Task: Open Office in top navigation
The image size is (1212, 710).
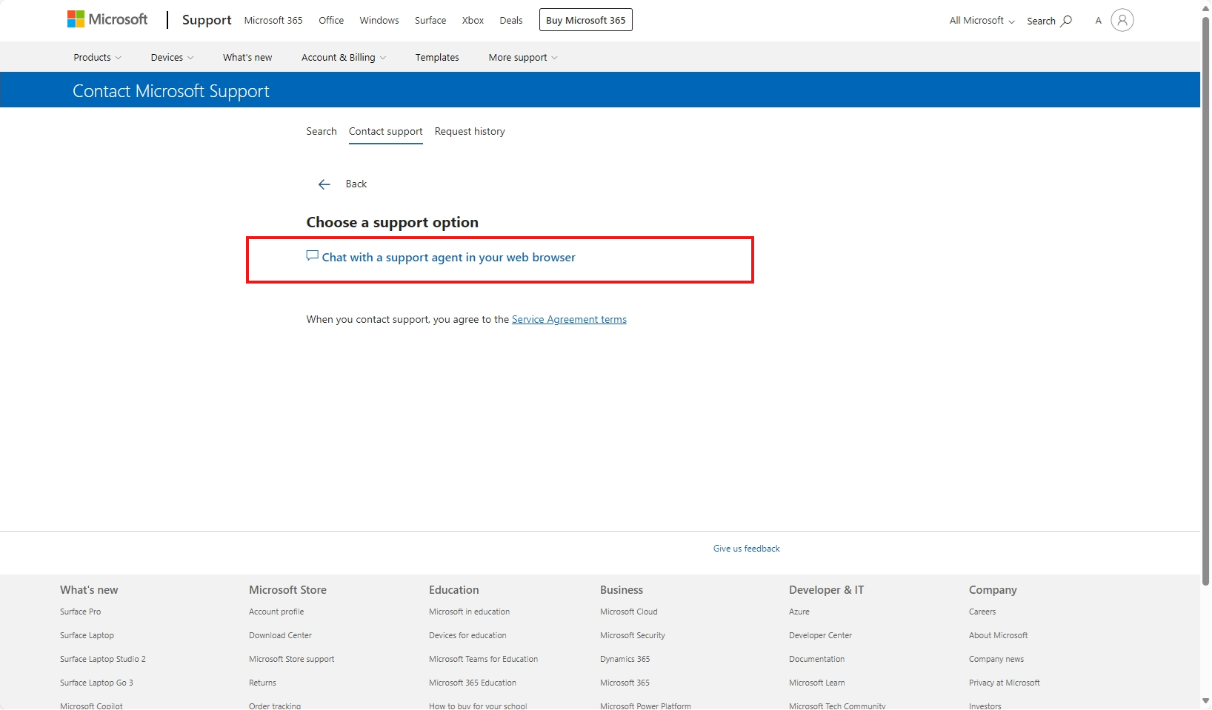Action: (x=331, y=21)
